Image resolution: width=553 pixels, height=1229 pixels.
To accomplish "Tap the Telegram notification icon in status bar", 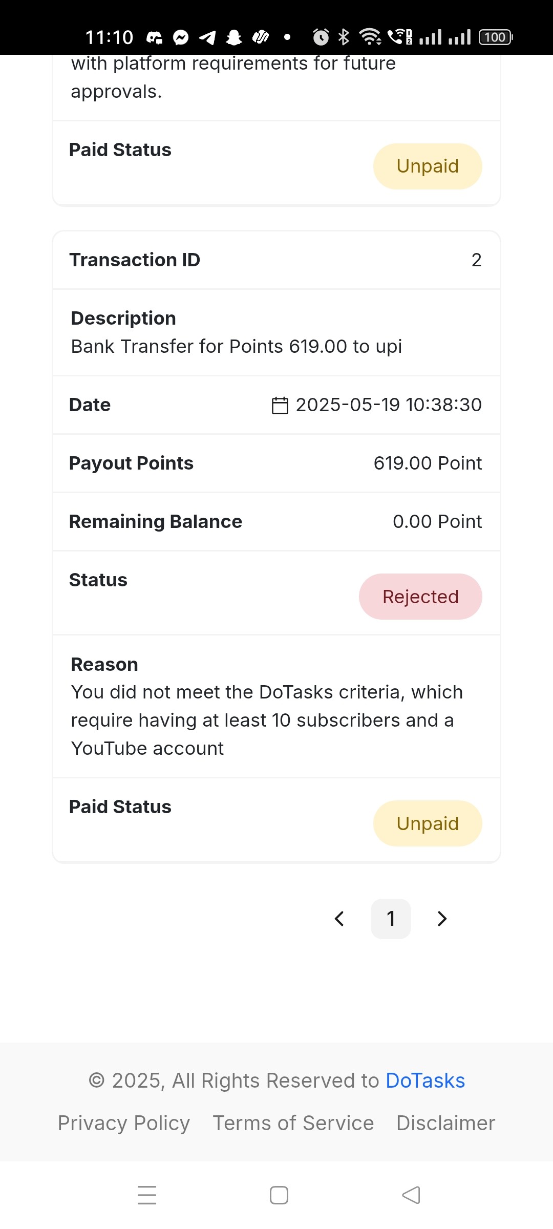I will (207, 37).
